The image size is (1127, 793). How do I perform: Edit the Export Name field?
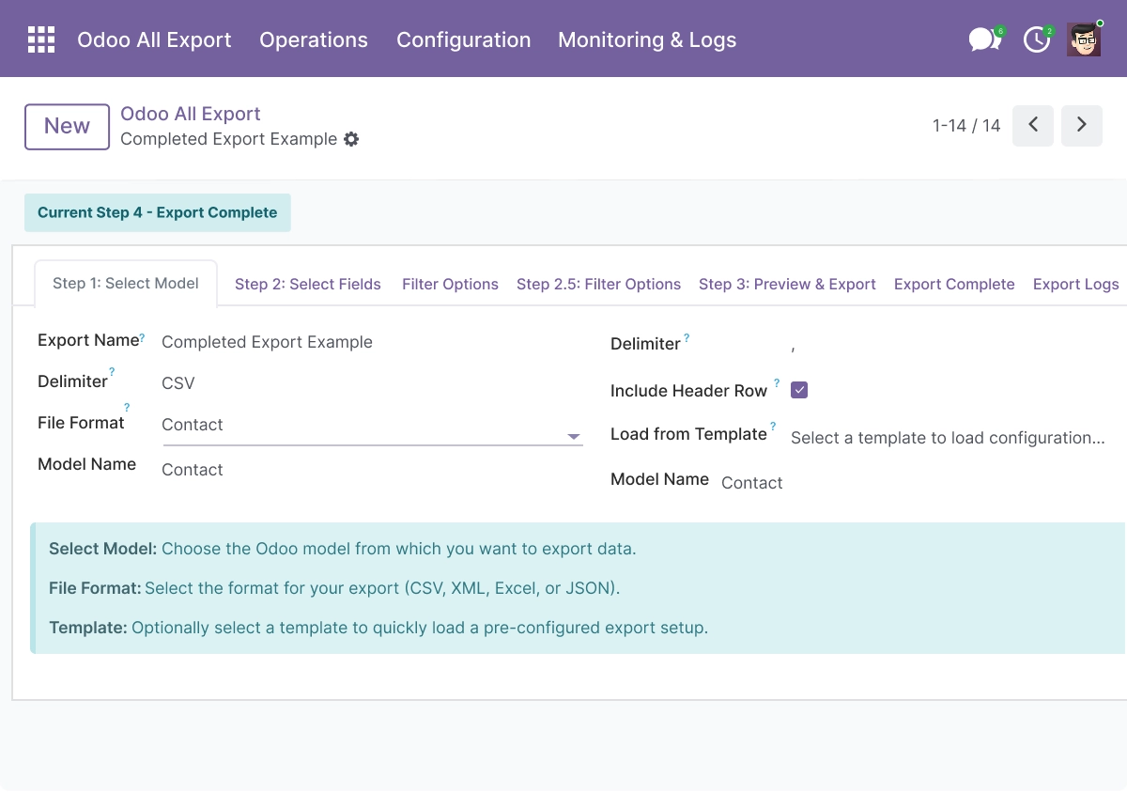pyautogui.click(x=267, y=342)
